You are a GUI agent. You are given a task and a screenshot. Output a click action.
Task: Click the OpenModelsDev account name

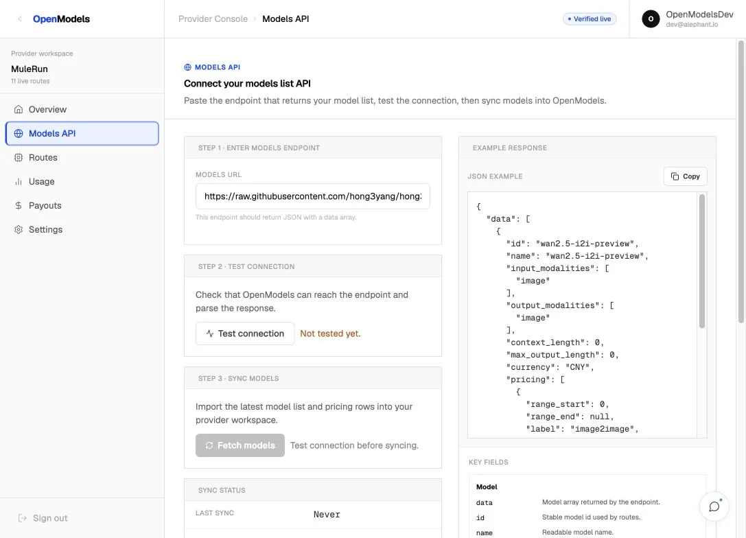[x=699, y=14]
